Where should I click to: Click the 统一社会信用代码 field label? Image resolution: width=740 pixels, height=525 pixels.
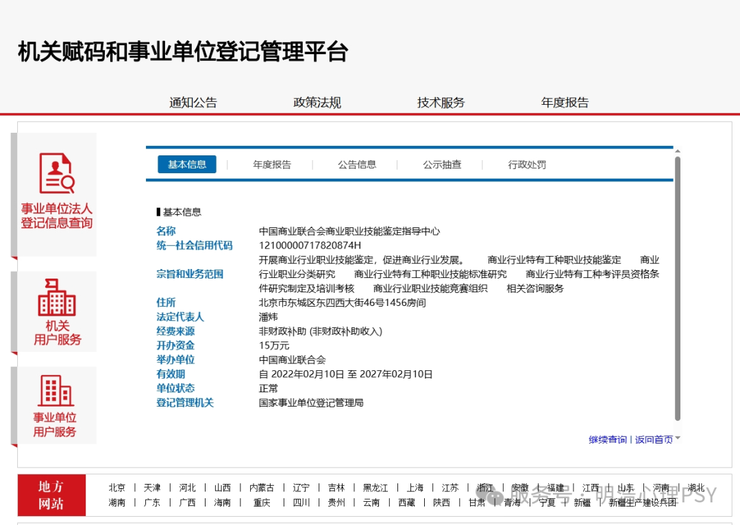click(x=195, y=246)
